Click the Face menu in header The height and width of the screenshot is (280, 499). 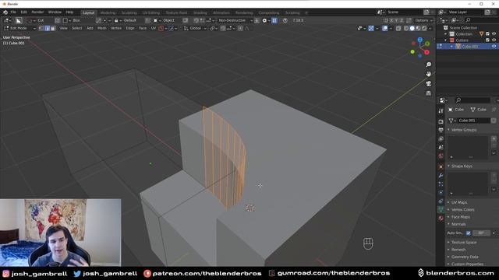point(142,28)
